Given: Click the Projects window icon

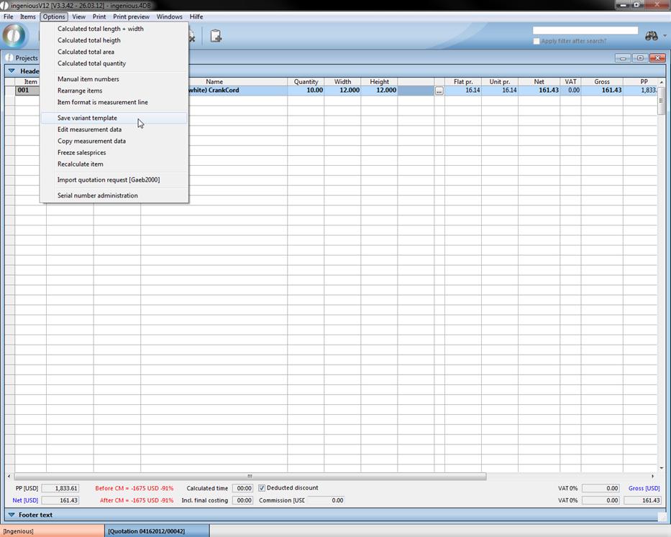Looking at the screenshot, I should click(9, 58).
